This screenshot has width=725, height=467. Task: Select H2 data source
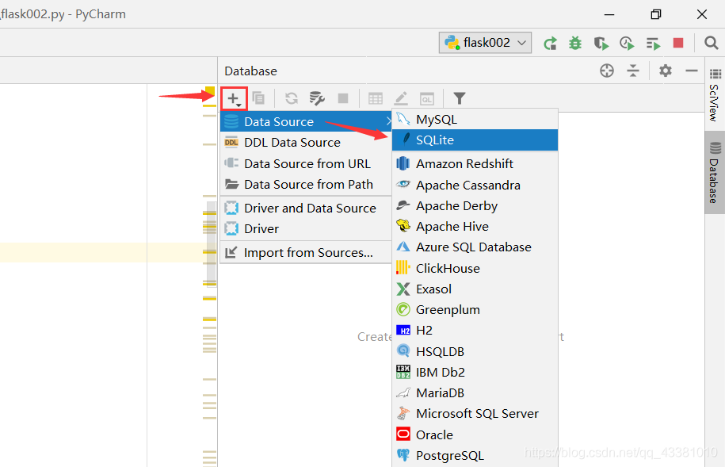pyautogui.click(x=475, y=331)
